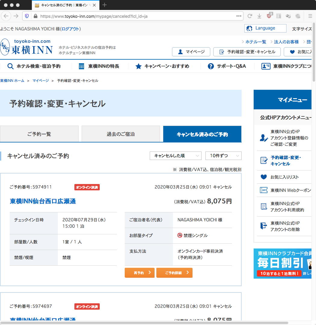Image resolution: width=316 pixels, height=325 pixels.
Task: Click 禁煙シングル room type text
Action: 196,236
